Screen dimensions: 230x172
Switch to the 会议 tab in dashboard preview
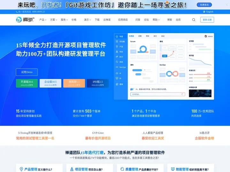163,36
